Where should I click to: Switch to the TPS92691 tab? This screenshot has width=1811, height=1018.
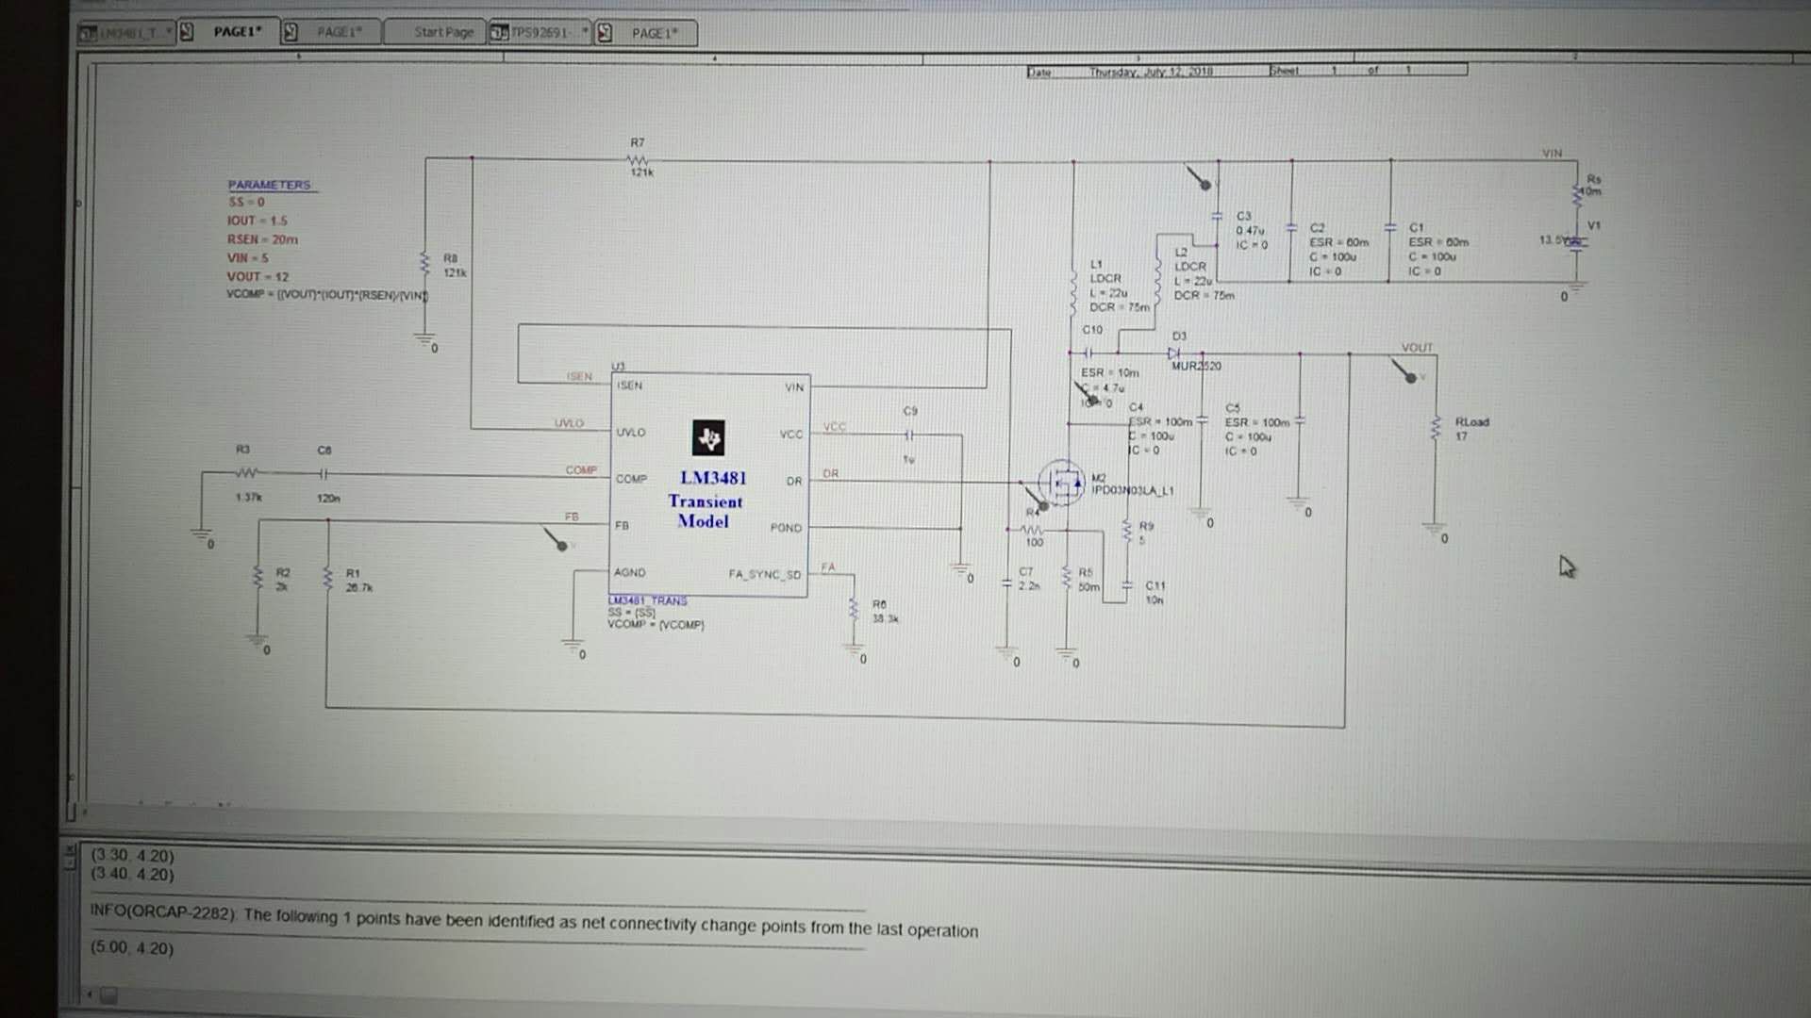540,33
